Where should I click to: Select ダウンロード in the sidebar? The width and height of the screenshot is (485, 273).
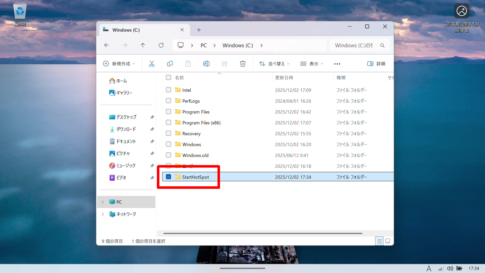[x=126, y=129]
